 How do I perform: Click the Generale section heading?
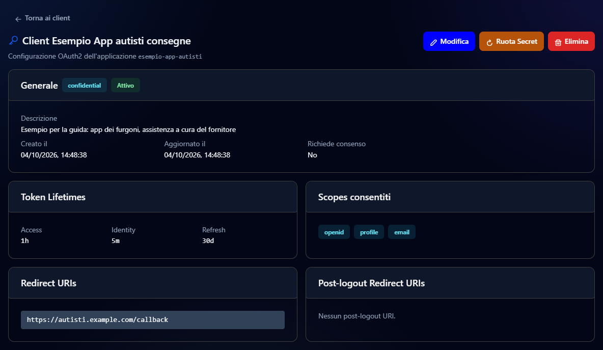(x=39, y=86)
